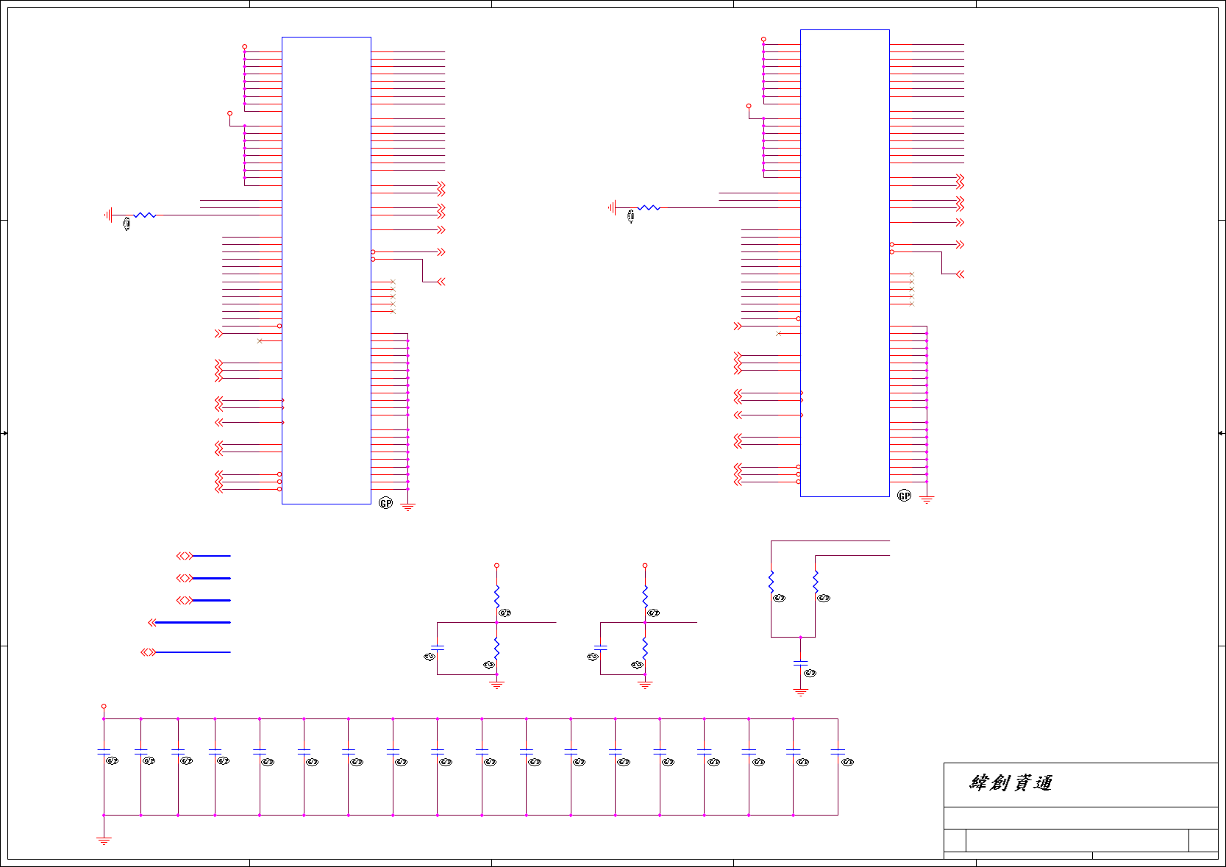
Task: Select topmost power circle above the right IC pins
Action: point(763,39)
